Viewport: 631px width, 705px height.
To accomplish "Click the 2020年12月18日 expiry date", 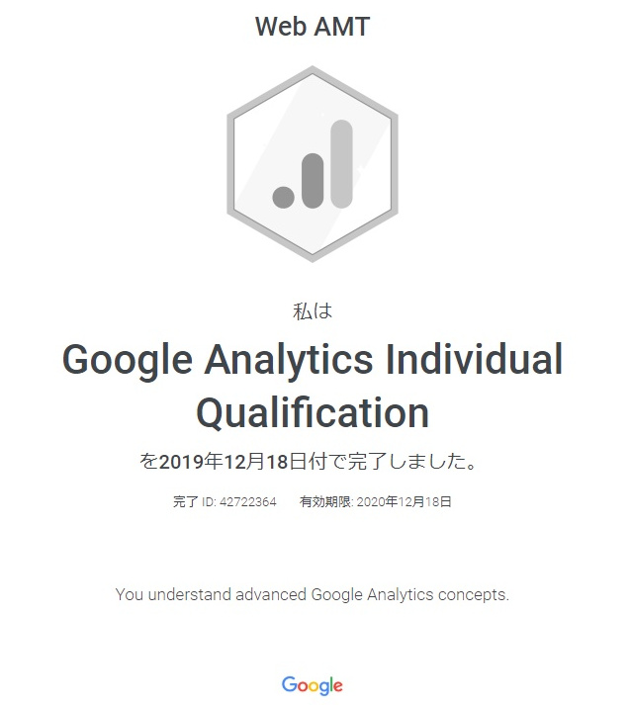I will (404, 502).
